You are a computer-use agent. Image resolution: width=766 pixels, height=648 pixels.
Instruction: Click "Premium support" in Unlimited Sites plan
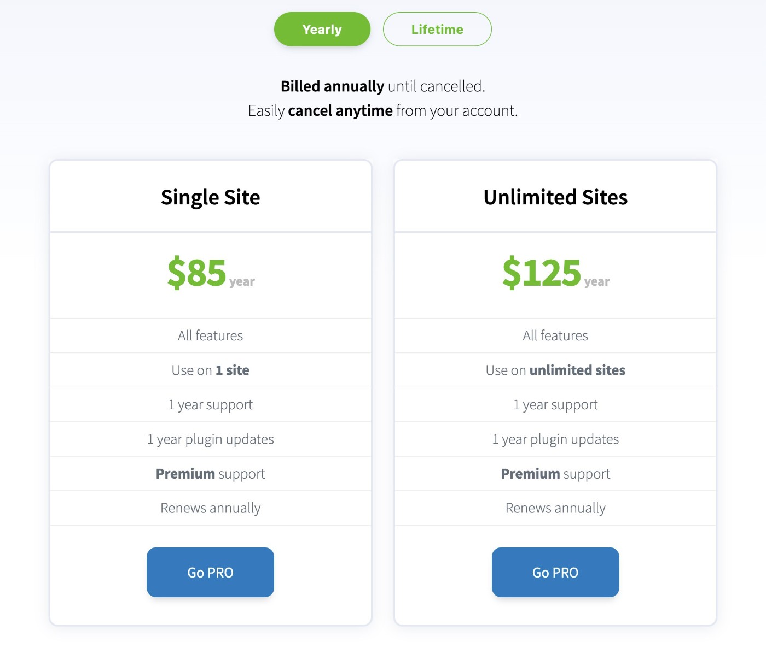[555, 474]
